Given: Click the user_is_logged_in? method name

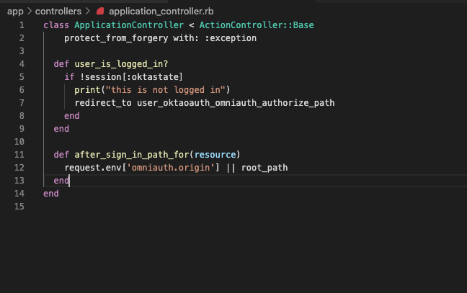Looking at the screenshot, I should 121,64.
